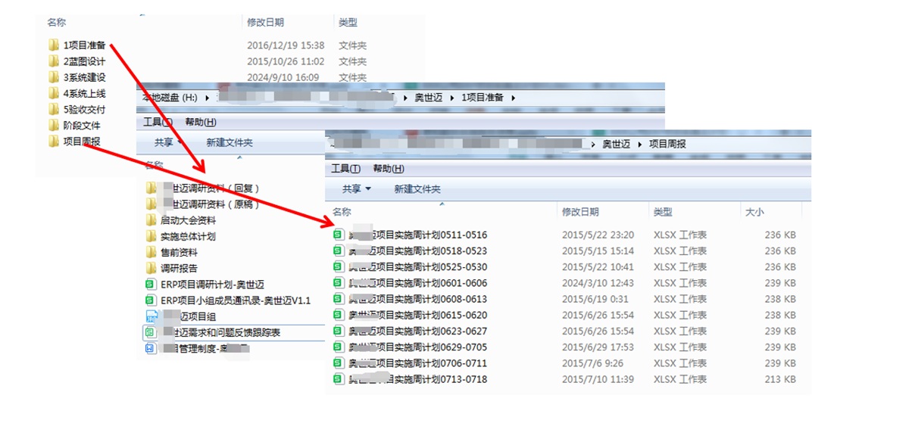Open the 项目周报 folder in the left list
This screenshot has height=445, width=909.
tap(81, 142)
